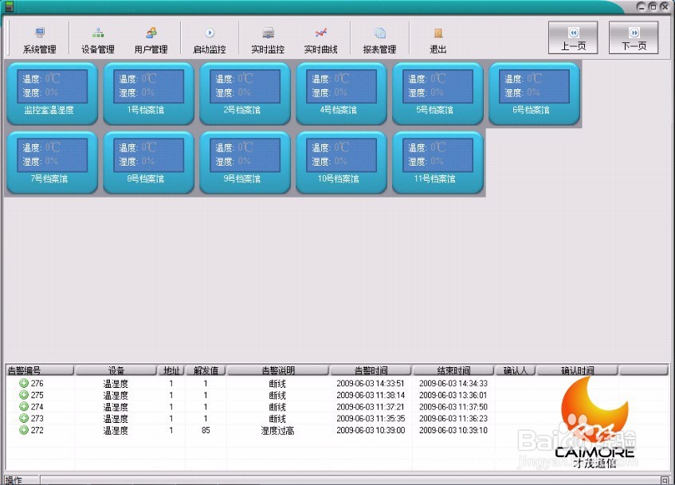Select the 8号档案馆 sensor tile
Viewport: 675px width, 485px height.
148,162
